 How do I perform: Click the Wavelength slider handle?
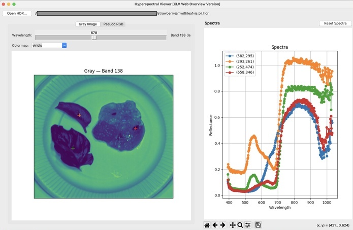tap(94, 37)
